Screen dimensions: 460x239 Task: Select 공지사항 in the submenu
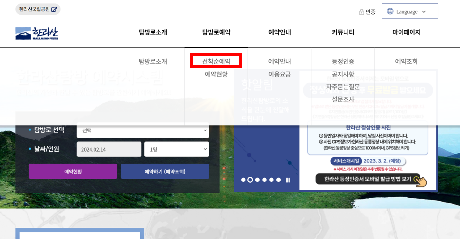(x=343, y=74)
